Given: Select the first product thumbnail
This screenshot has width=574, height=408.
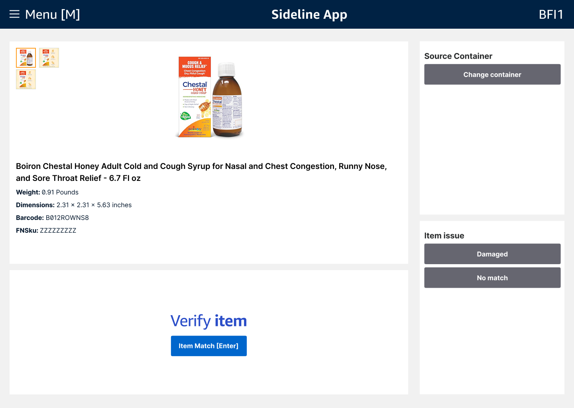Looking at the screenshot, I should [x=26, y=58].
